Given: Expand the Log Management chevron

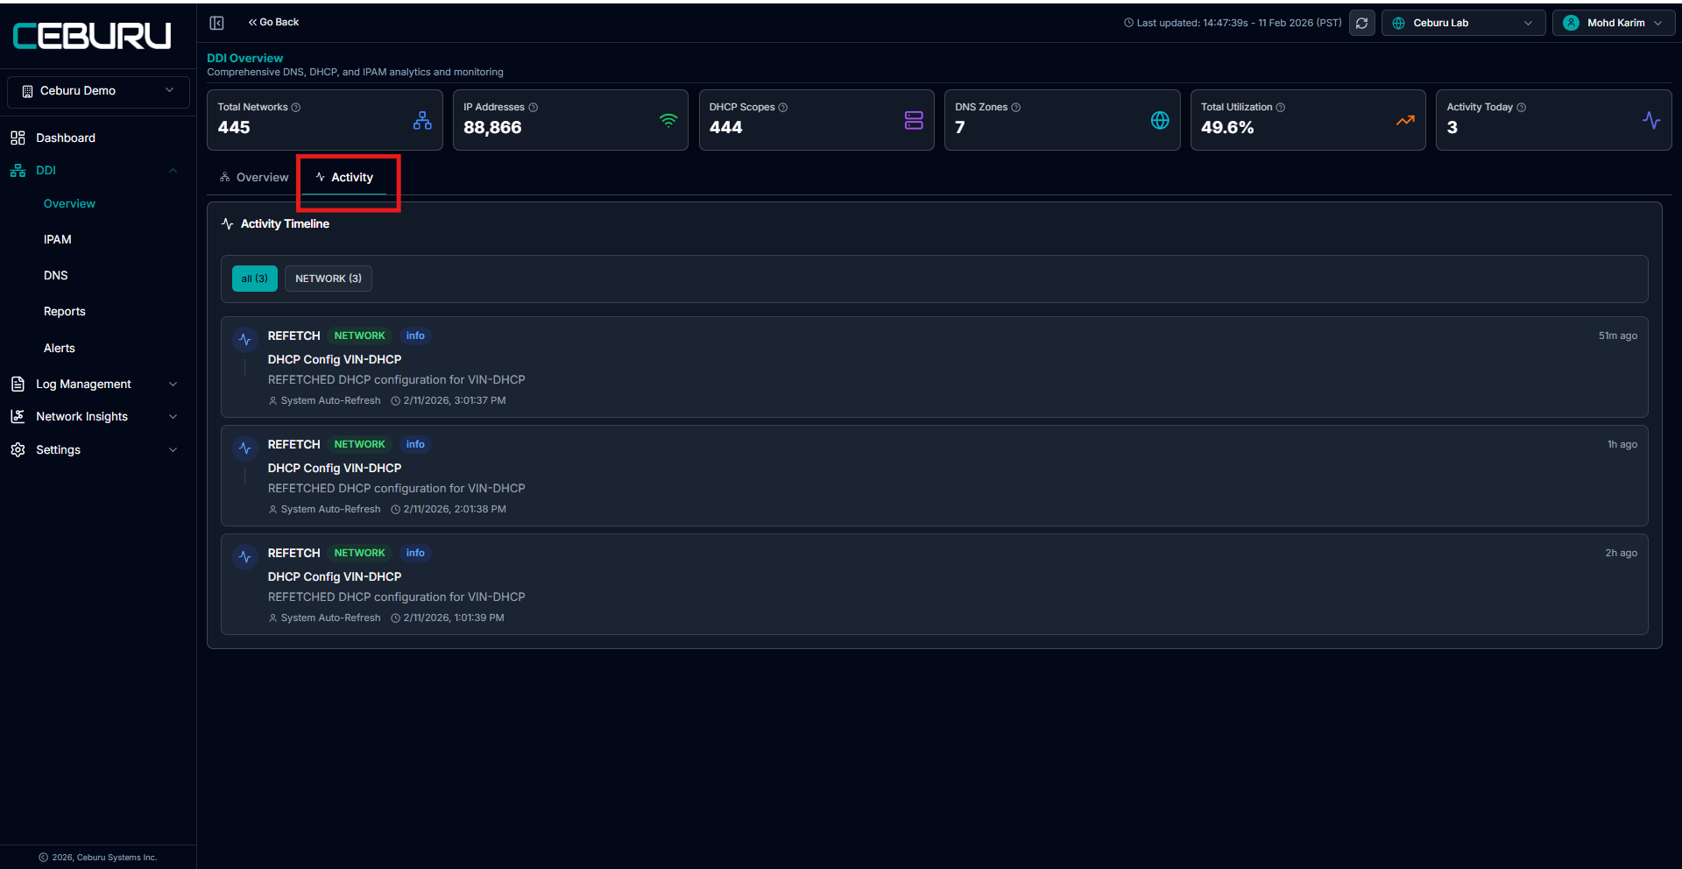Looking at the screenshot, I should click(x=173, y=384).
